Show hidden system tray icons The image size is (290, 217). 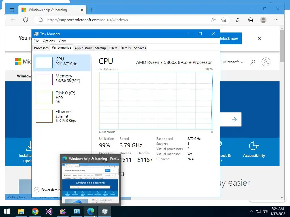click(252, 211)
